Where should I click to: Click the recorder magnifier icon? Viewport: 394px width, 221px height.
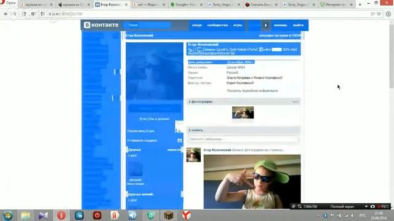300,206
